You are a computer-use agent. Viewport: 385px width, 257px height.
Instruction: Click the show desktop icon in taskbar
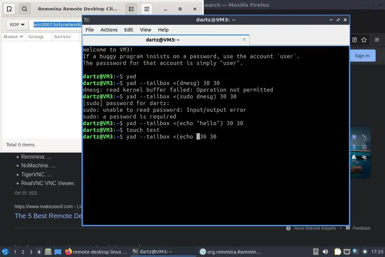tap(58, 252)
